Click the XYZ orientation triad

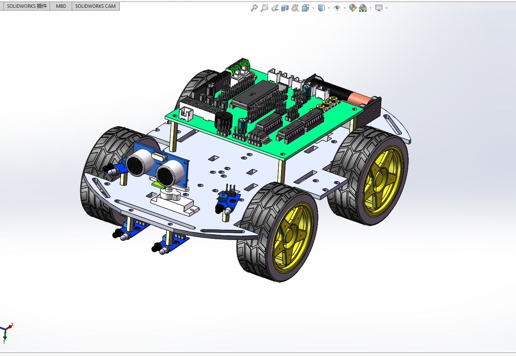6,332
